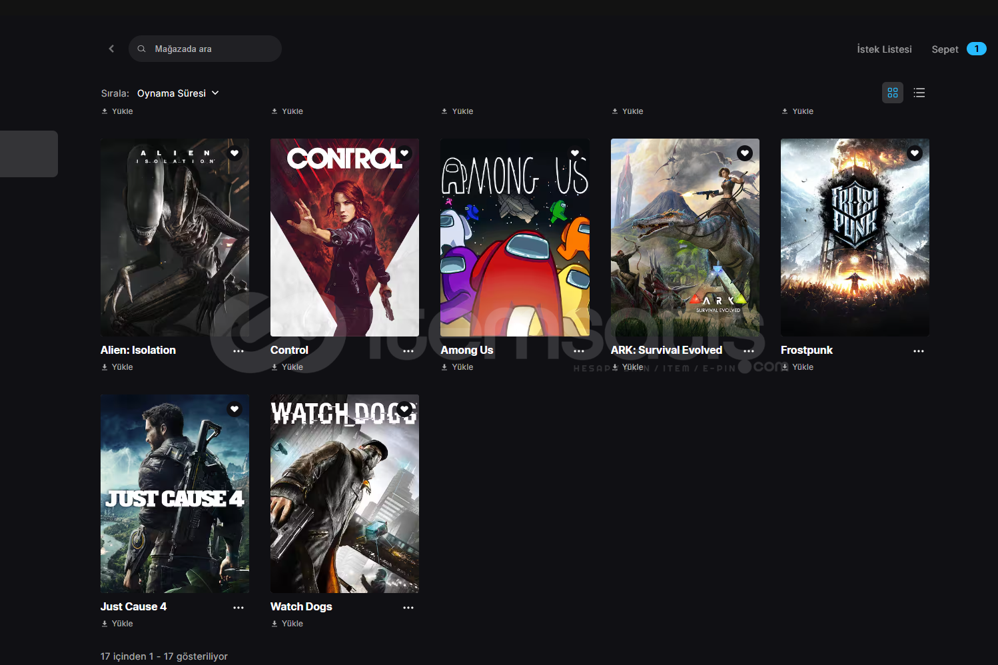The width and height of the screenshot is (998, 665).
Task: Expand the Oynama Süresi sort dropdown
Action: coord(178,93)
